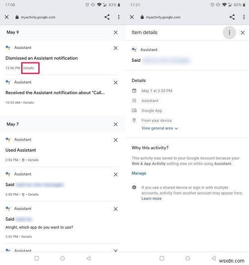249x265 pixels.
Task: Open Details for 12:06 PM entry
Action: [29, 68]
